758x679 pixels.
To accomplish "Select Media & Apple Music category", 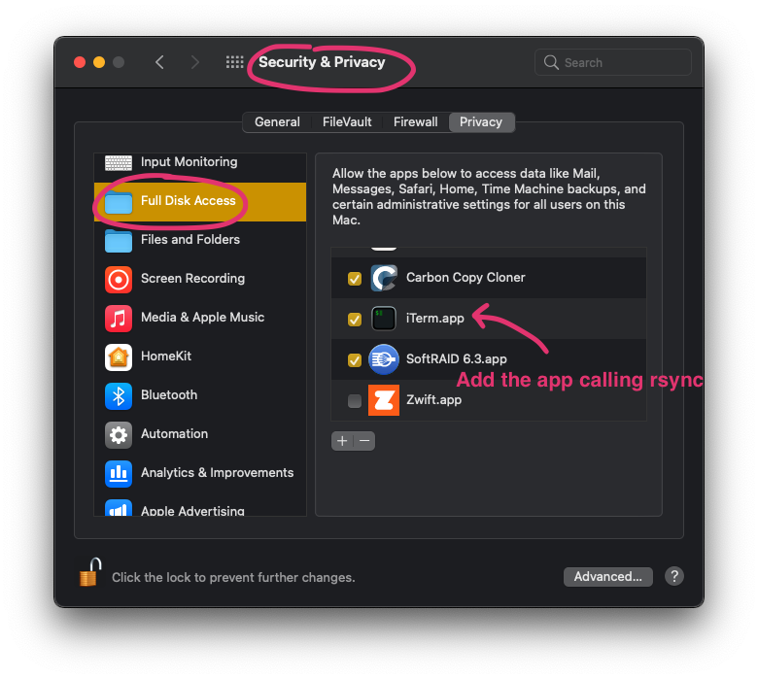I will coord(200,319).
